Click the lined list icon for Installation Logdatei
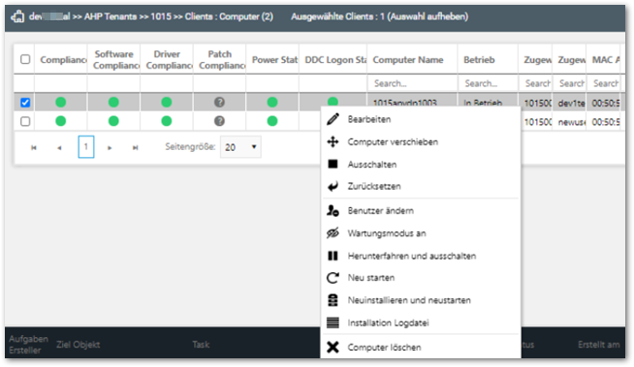The width and height of the screenshot is (634, 367). [x=333, y=322]
